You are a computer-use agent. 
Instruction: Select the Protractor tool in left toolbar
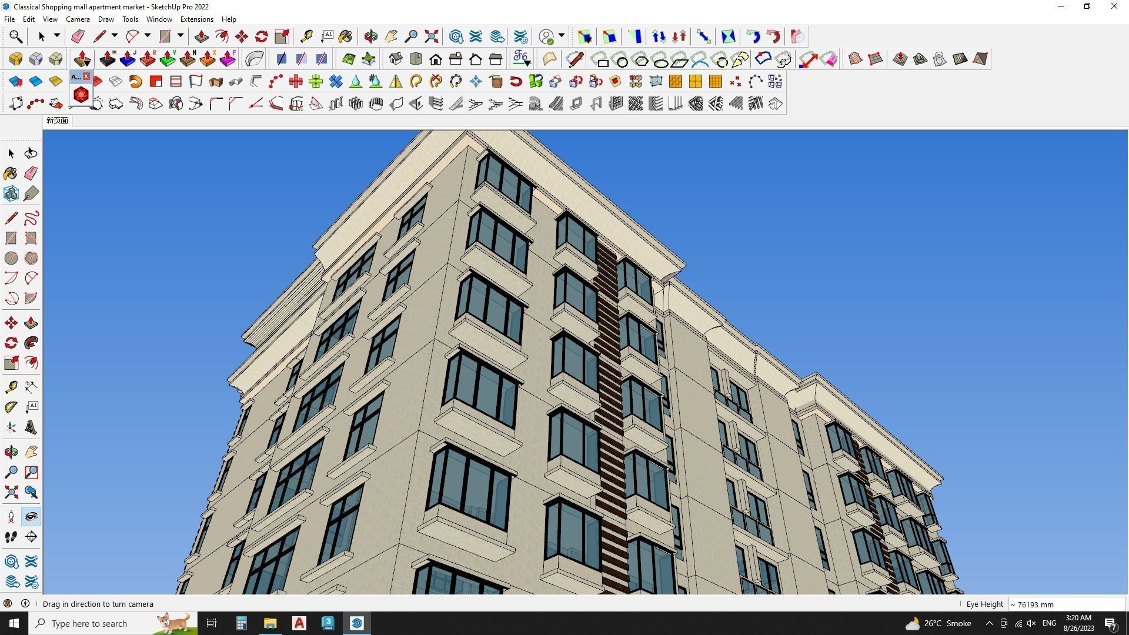pyautogui.click(x=11, y=407)
